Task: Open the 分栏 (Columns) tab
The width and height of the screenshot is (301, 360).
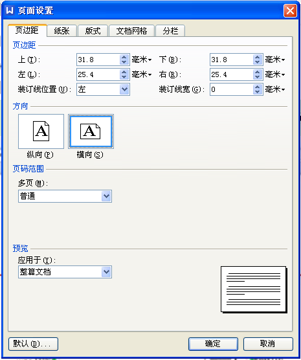Action: pyautogui.click(x=170, y=31)
